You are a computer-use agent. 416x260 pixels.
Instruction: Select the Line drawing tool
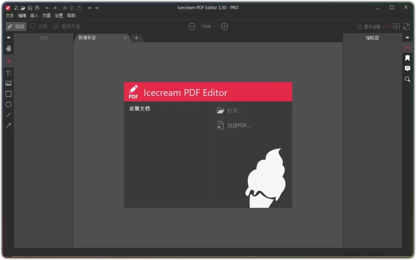(8, 115)
